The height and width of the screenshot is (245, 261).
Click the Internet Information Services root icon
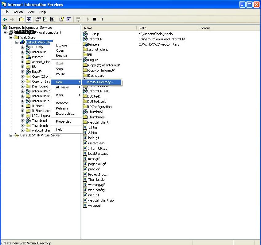click(x=5, y=27)
